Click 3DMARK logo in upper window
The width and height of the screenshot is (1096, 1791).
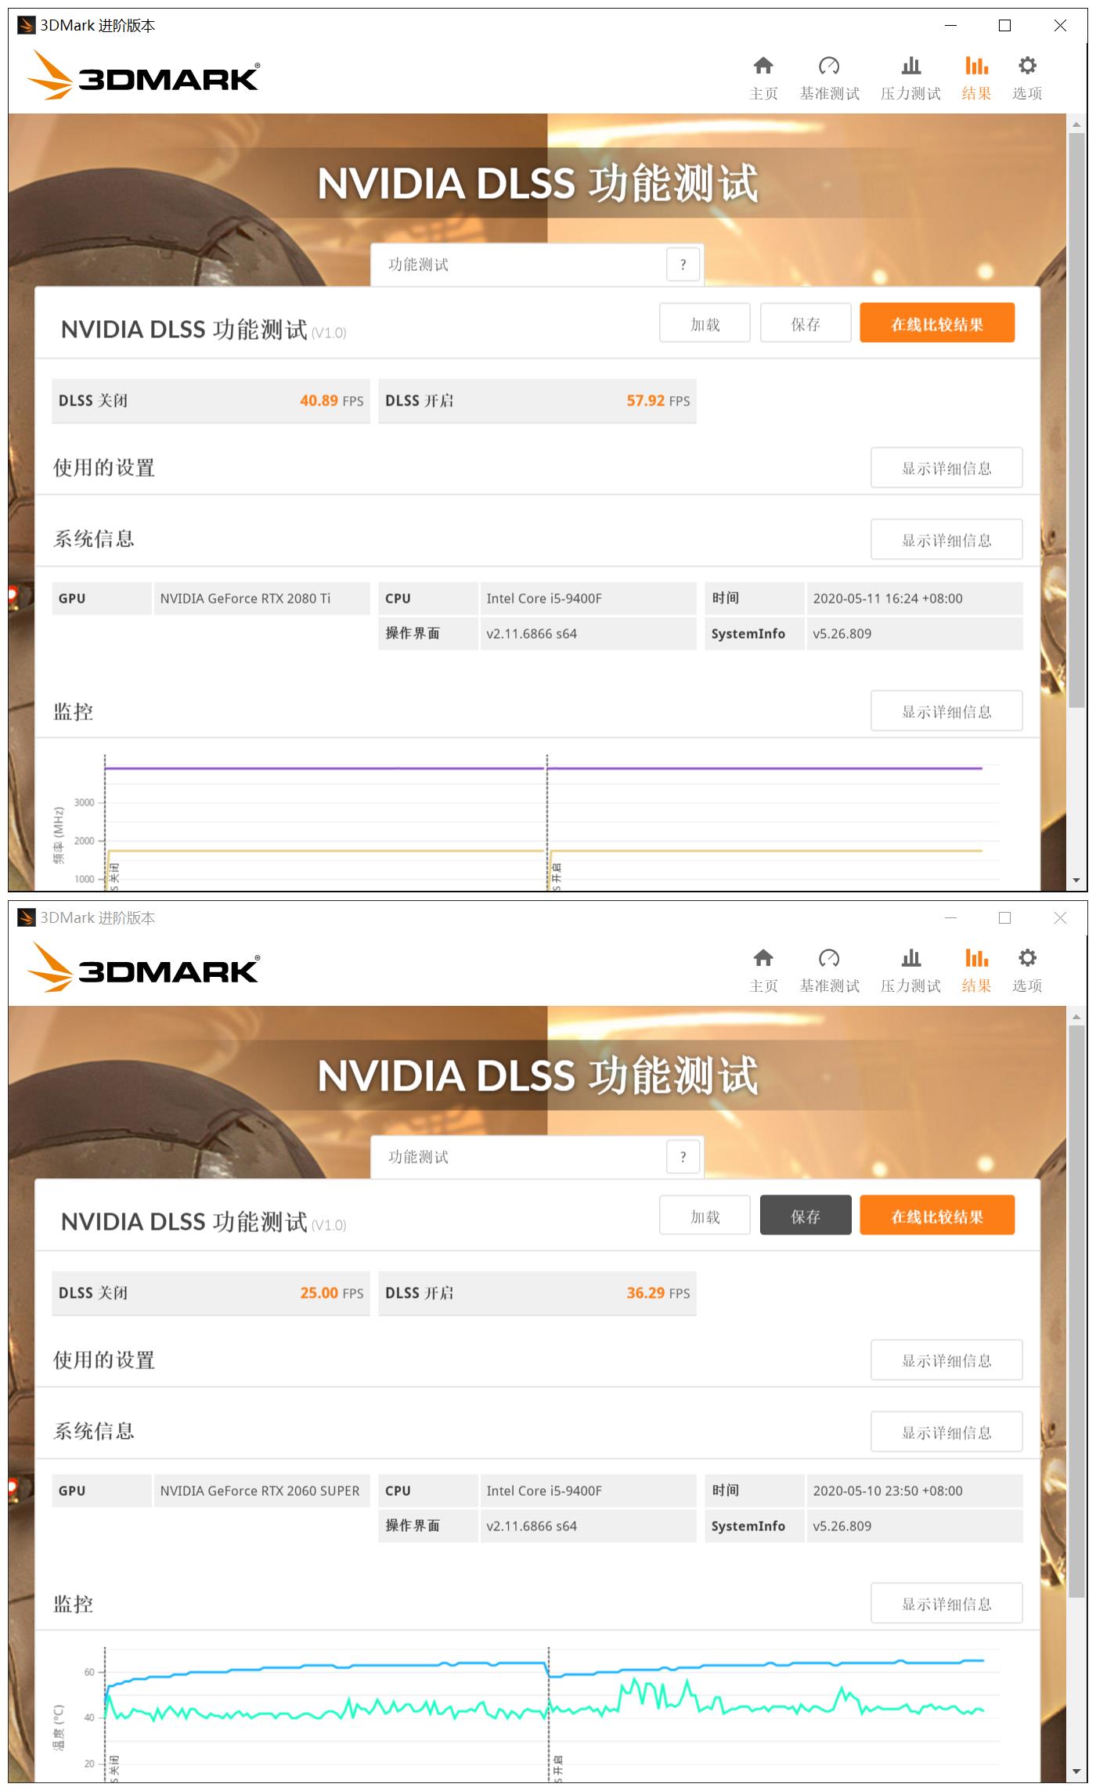tap(143, 76)
